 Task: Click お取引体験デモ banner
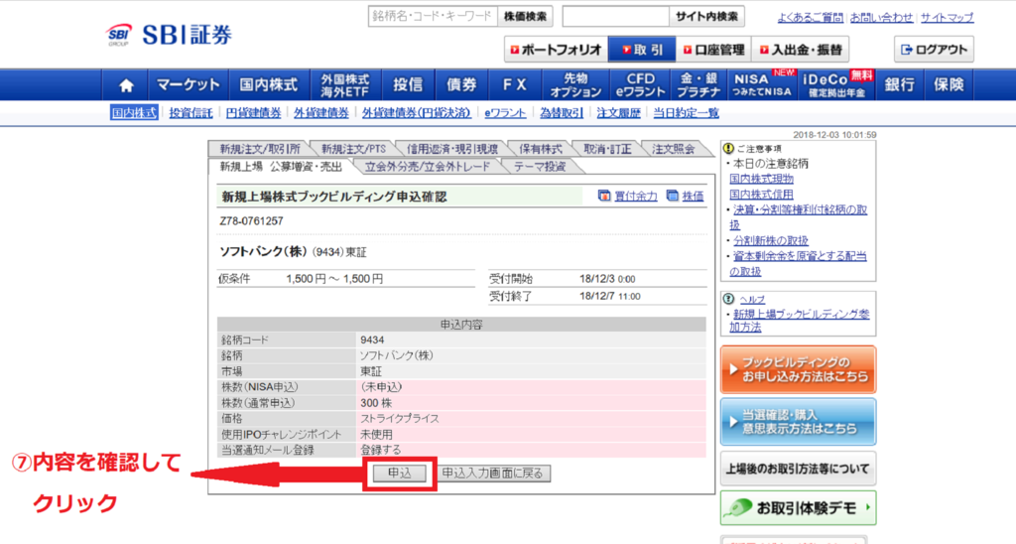tap(799, 508)
